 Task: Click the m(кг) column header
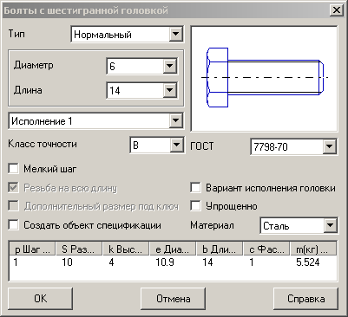tap(313, 249)
